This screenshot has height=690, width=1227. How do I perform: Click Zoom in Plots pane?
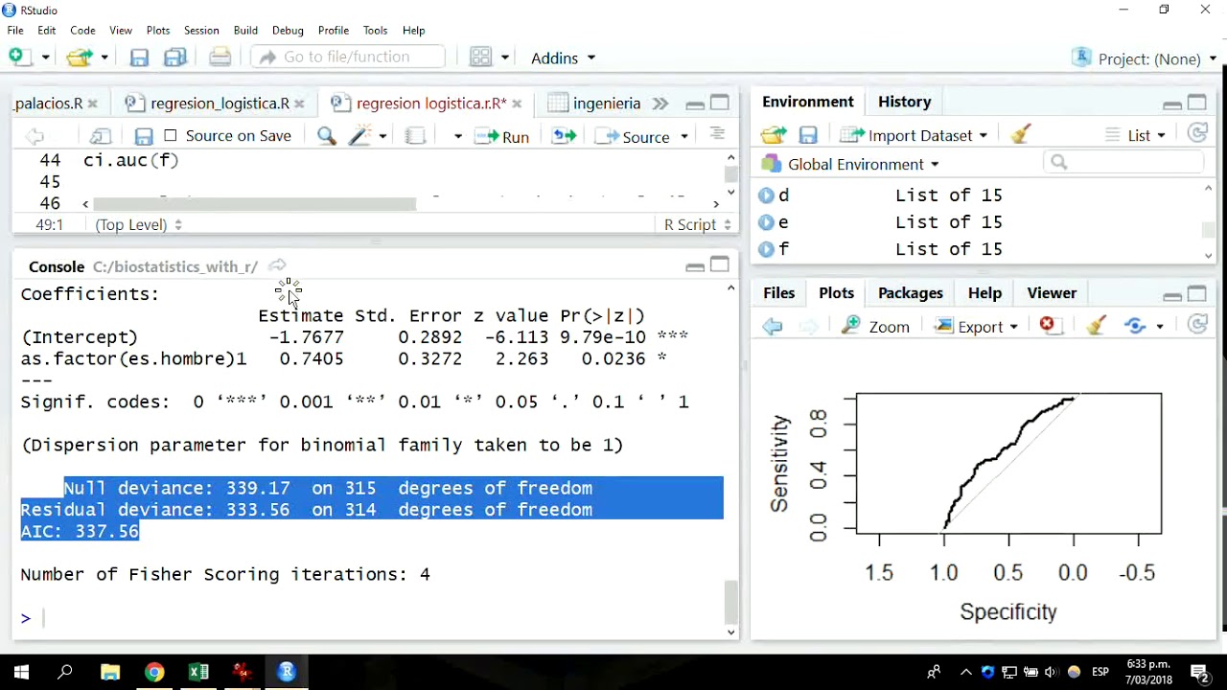[x=876, y=327]
